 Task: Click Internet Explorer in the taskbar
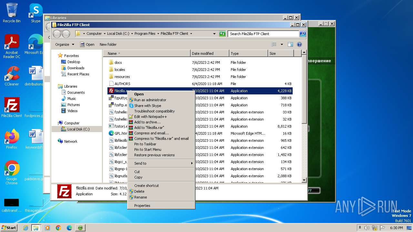(26, 228)
